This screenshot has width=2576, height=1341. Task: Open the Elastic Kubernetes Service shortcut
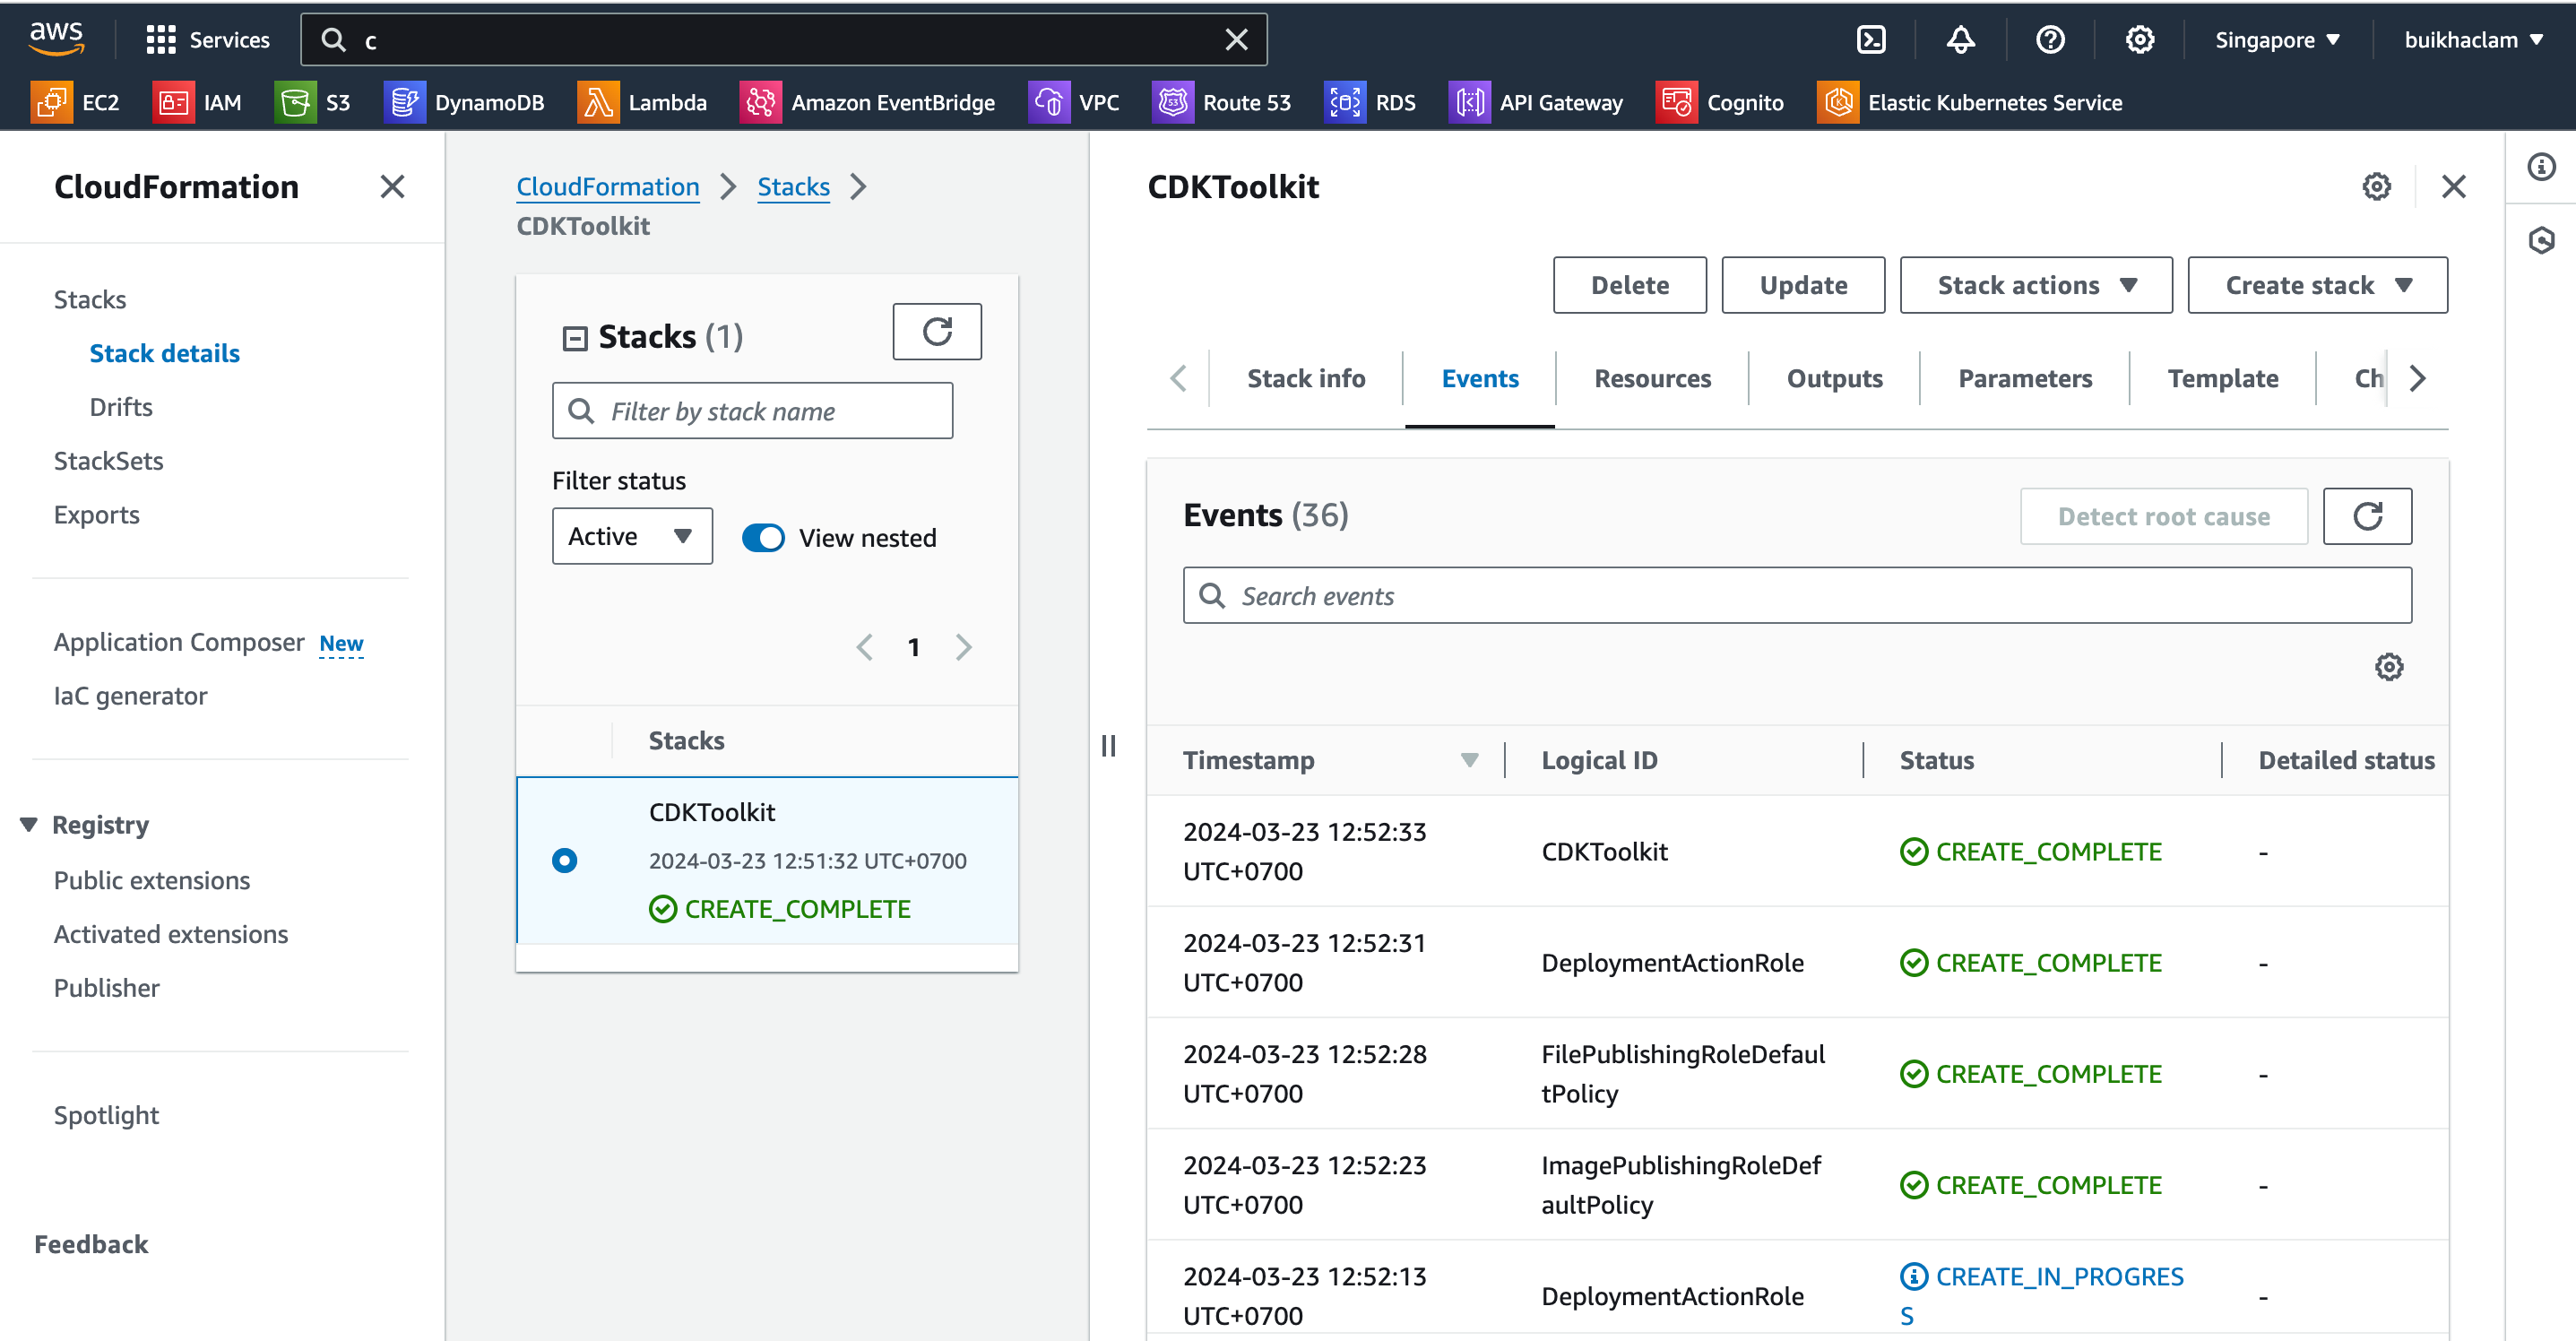point(1969,102)
